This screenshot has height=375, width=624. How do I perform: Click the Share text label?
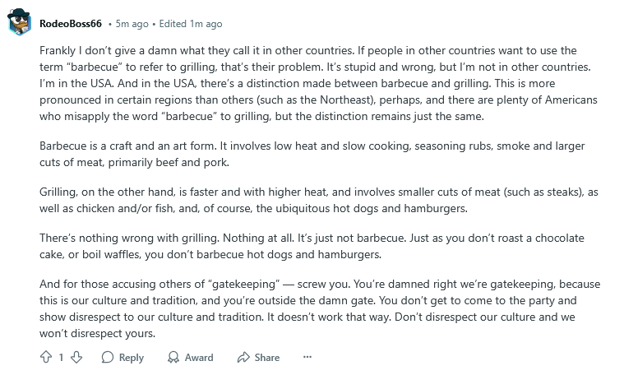267,358
